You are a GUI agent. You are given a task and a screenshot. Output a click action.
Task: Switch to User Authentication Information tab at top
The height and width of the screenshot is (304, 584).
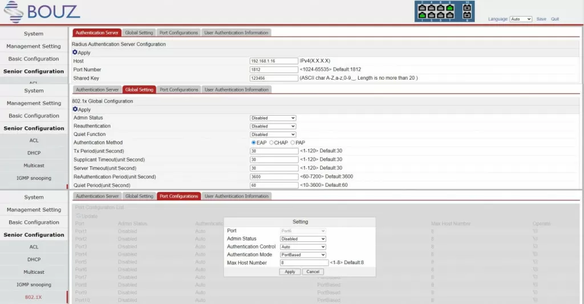236,32
